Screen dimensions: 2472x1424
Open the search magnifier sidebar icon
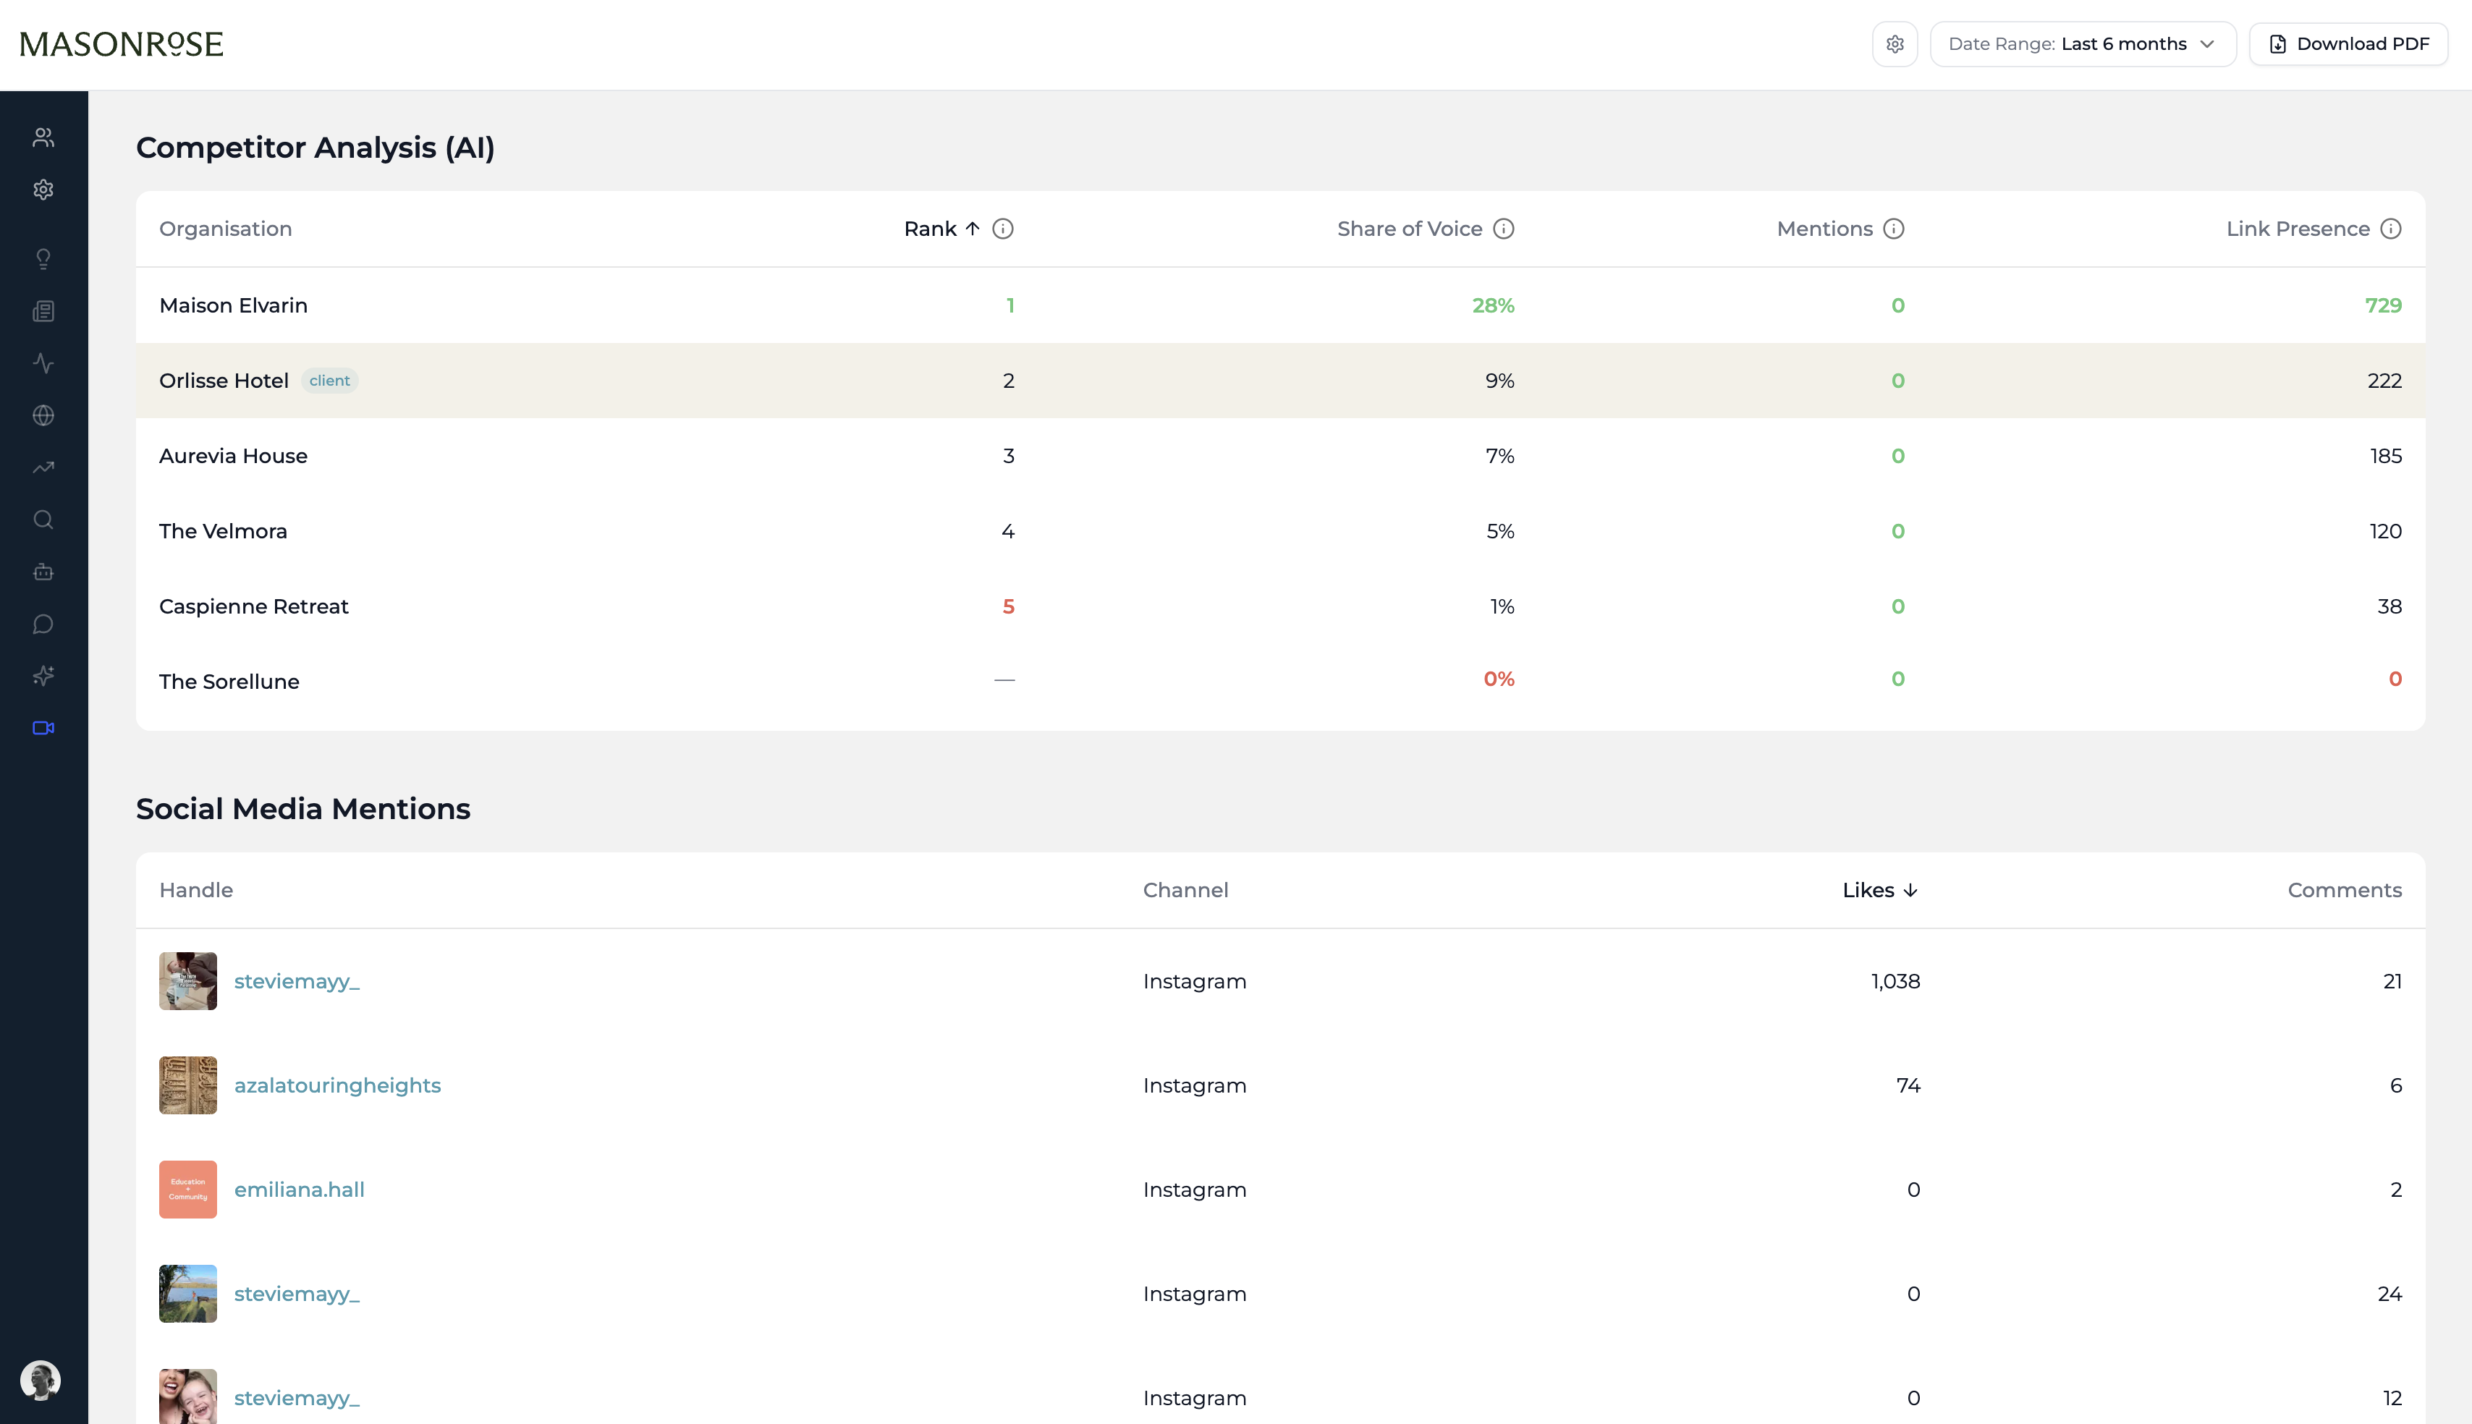[x=43, y=520]
